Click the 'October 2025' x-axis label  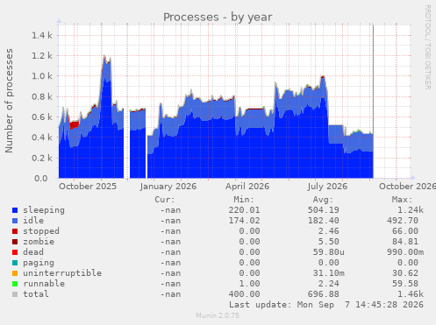88,187
